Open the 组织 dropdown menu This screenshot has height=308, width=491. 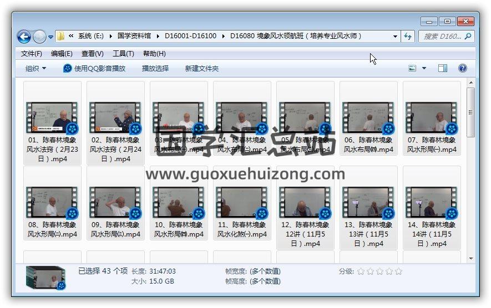(x=36, y=68)
